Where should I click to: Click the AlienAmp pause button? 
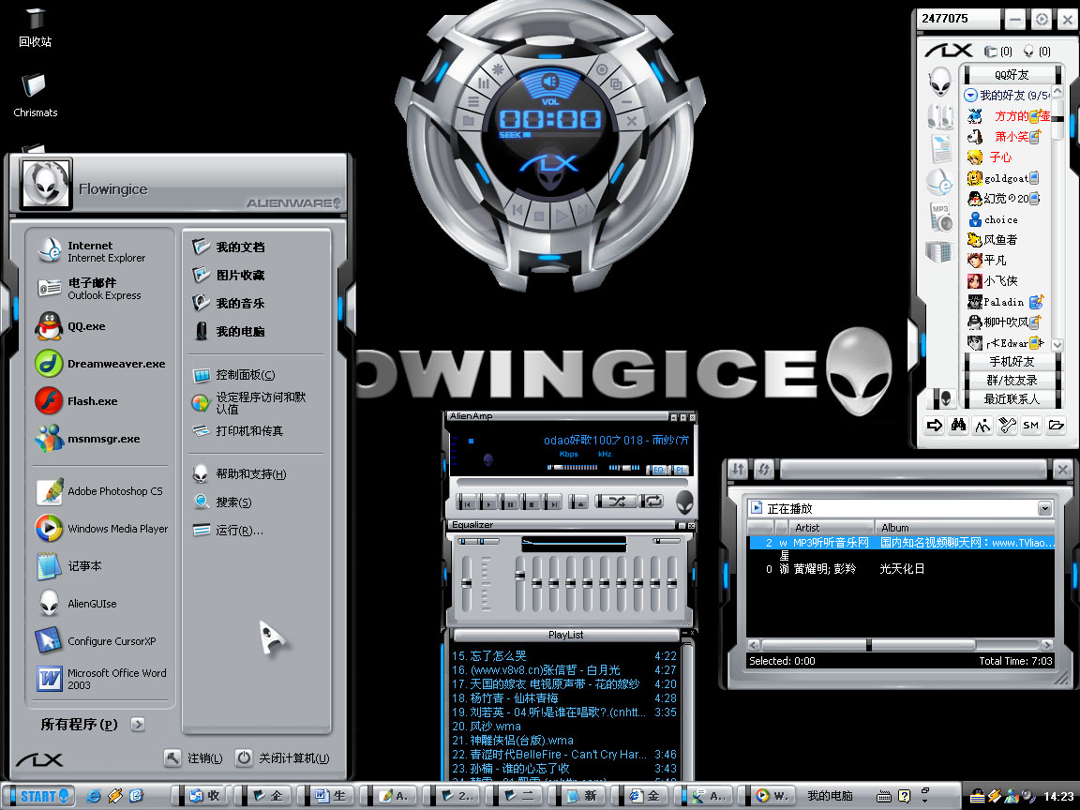click(510, 503)
